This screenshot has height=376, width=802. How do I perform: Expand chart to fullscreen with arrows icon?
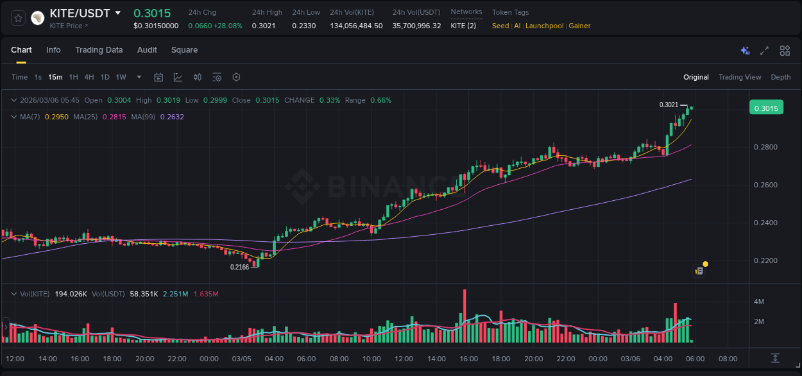[x=764, y=50]
